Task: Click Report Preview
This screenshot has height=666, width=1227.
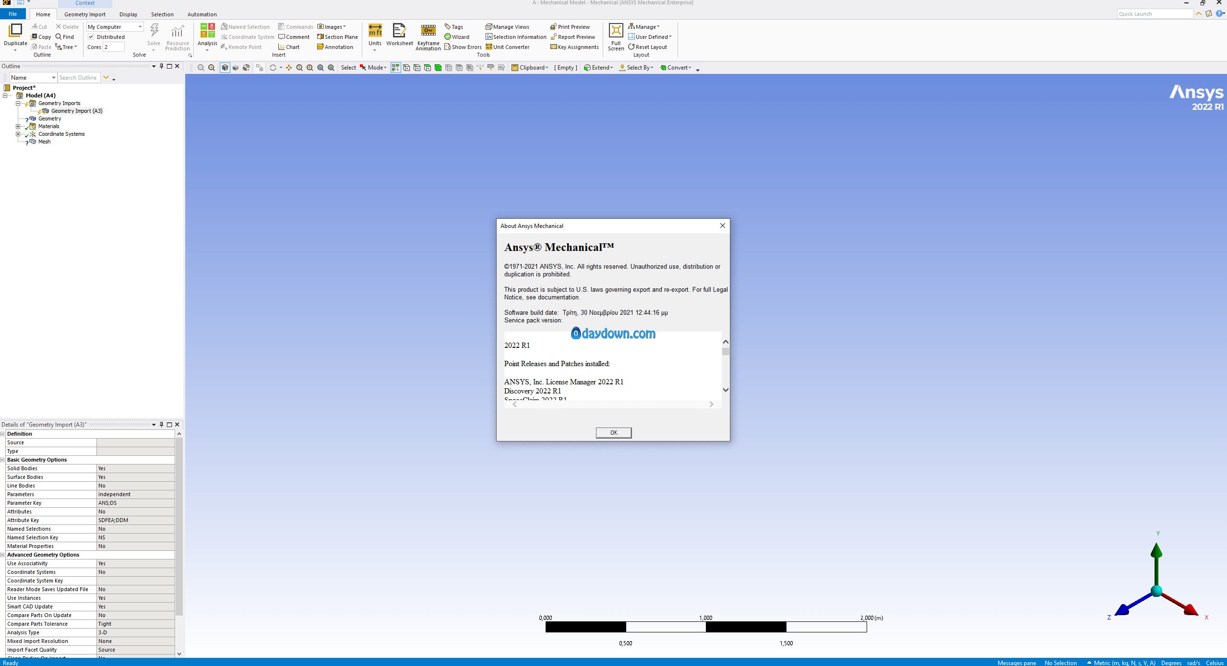Action: pyautogui.click(x=572, y=37)
